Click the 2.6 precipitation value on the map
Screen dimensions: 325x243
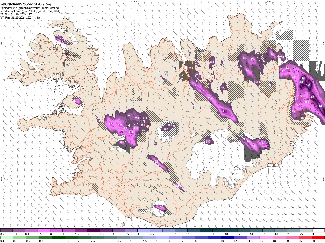224,112
